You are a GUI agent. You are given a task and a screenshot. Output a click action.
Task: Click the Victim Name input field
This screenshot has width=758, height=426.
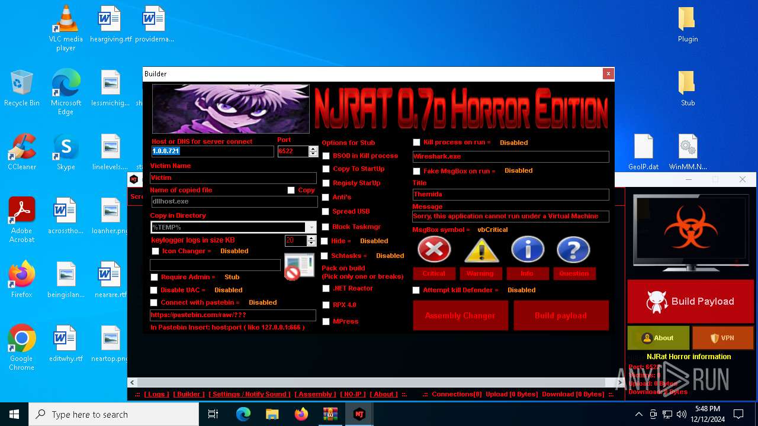pos(233,177)
